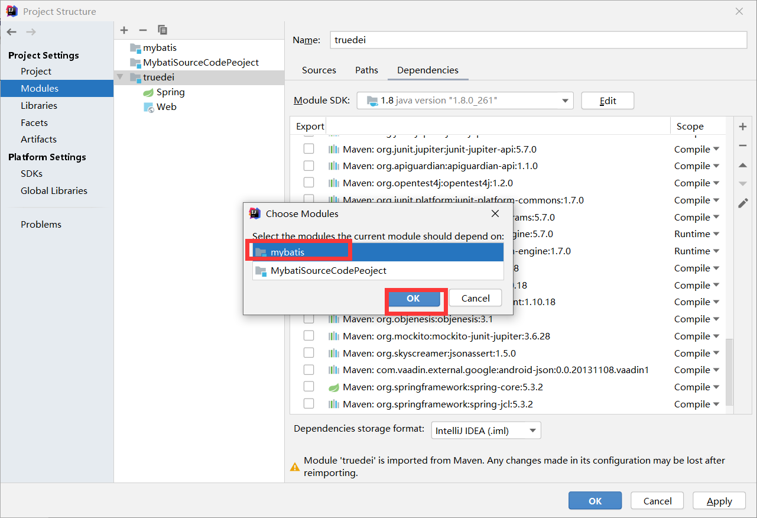
Task: Open Libraries settings section
Action: click(x=39, y=105)
